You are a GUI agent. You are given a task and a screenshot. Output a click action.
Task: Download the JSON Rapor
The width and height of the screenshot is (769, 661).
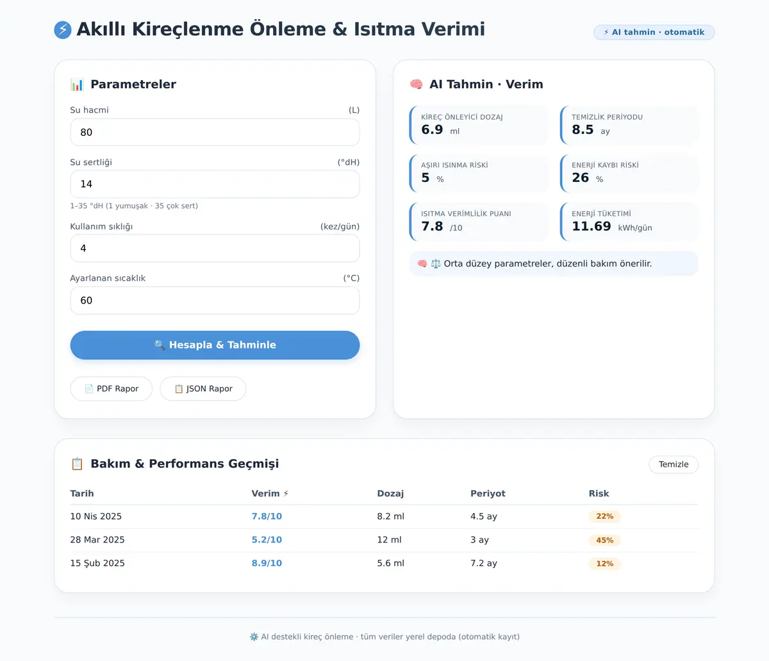point(203,389)
